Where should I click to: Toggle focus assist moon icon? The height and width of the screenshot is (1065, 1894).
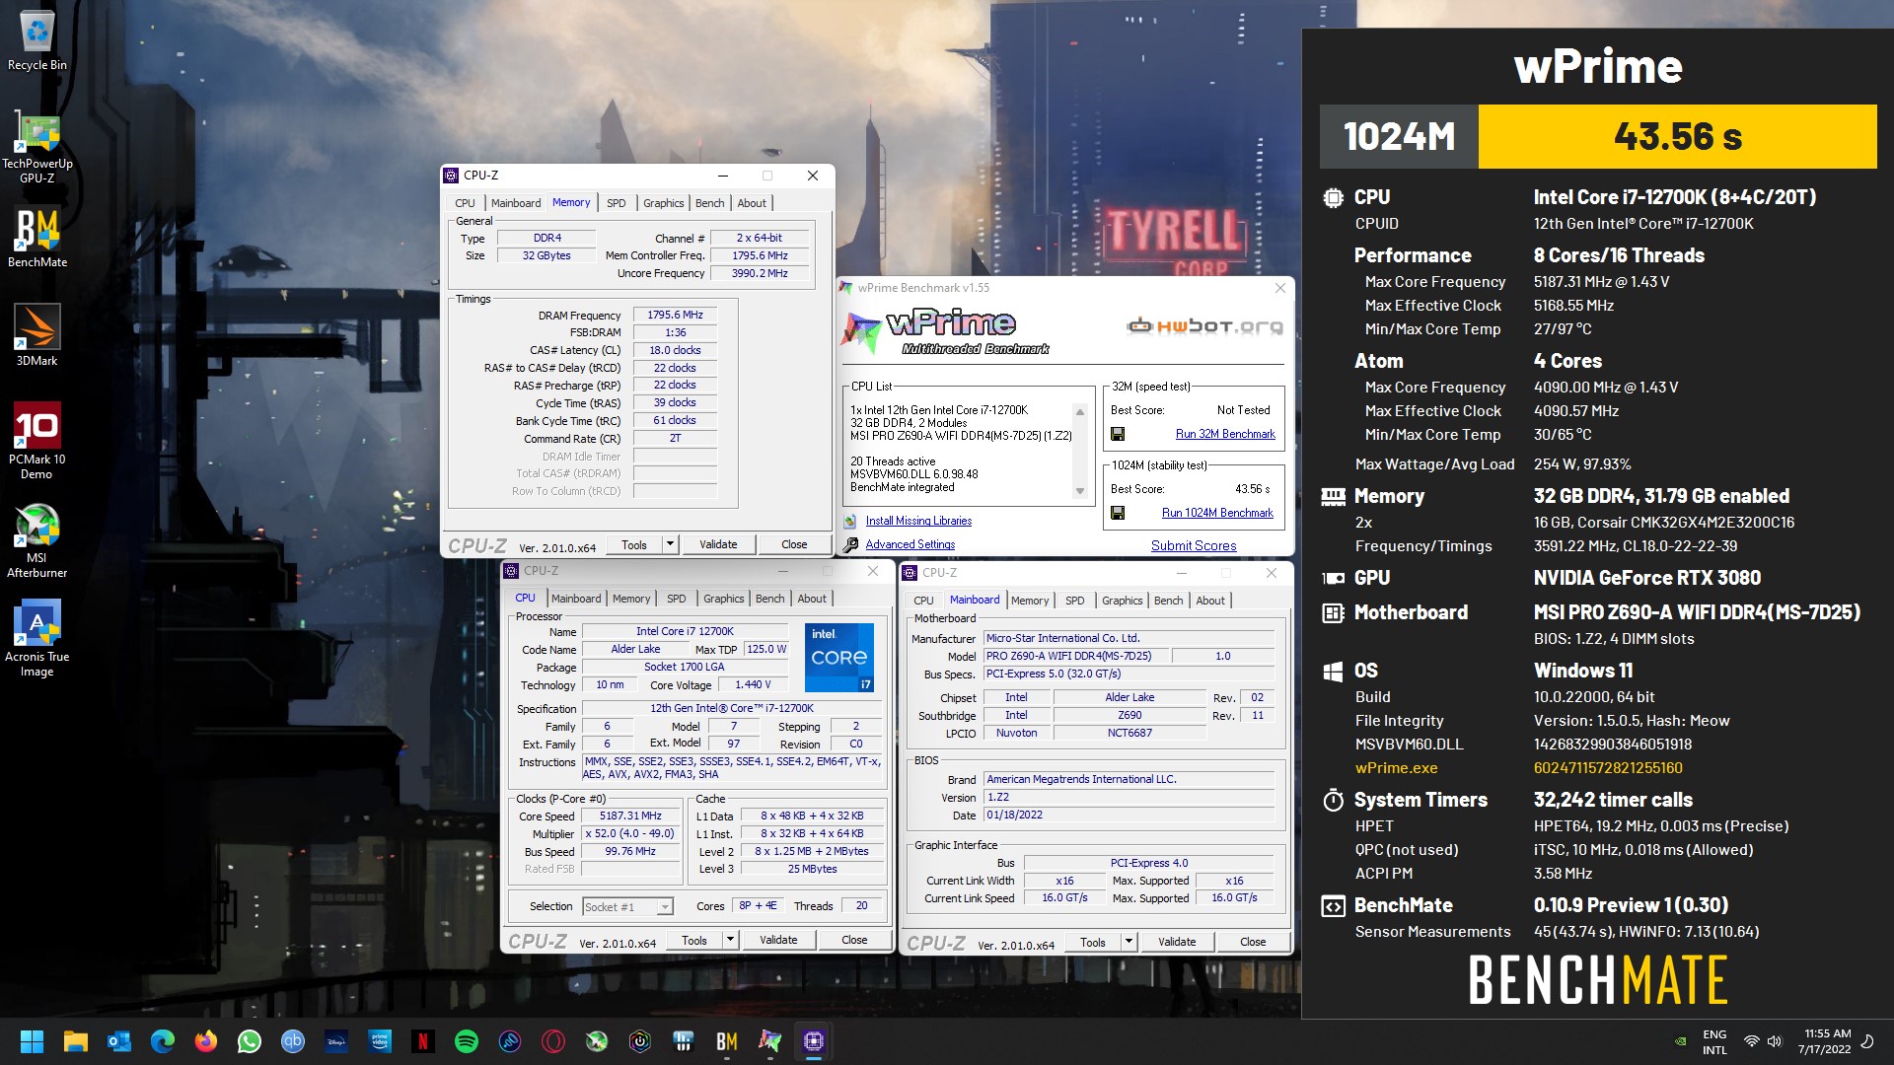click(1867, 1041)
